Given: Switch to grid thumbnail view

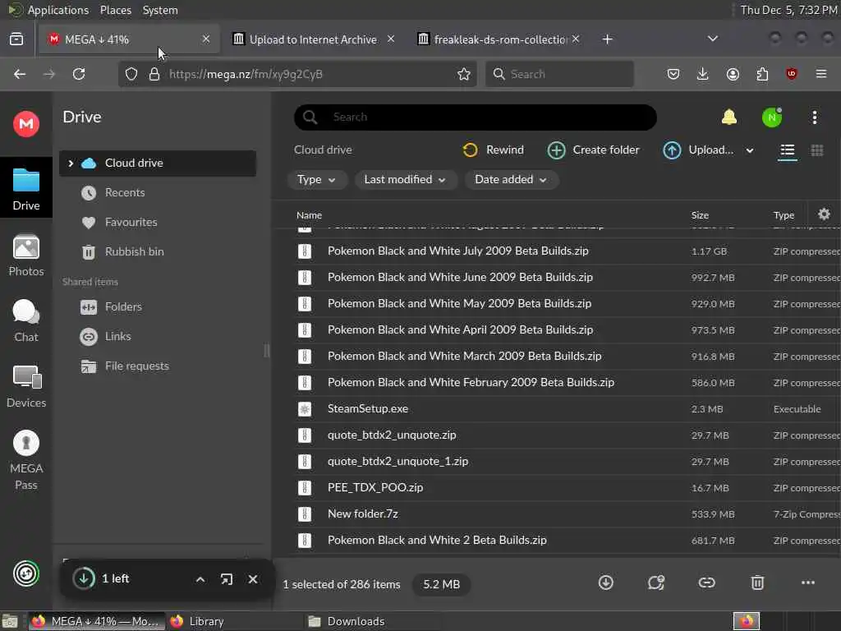Looking at the screenshot, I should tap(817, 150).
